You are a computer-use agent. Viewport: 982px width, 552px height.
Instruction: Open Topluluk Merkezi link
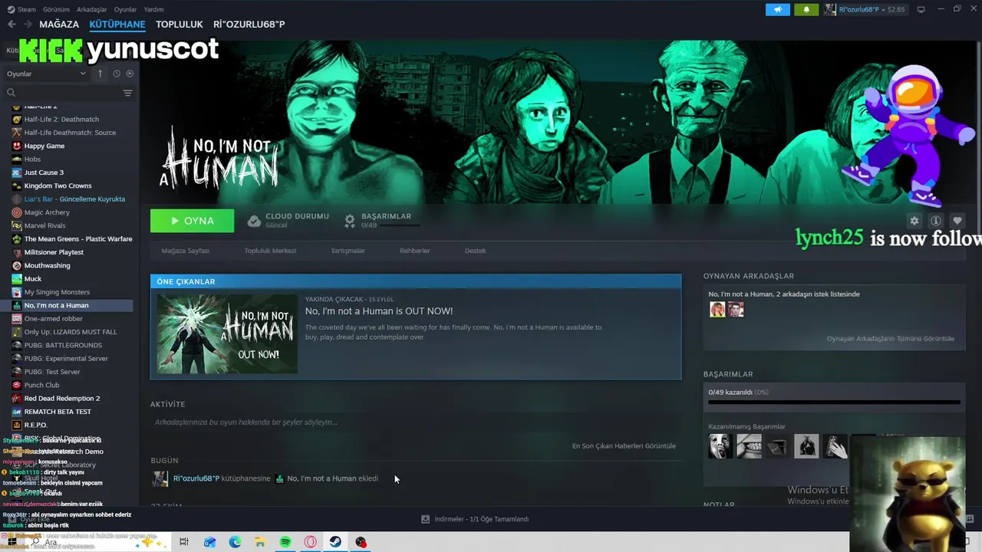270,251
